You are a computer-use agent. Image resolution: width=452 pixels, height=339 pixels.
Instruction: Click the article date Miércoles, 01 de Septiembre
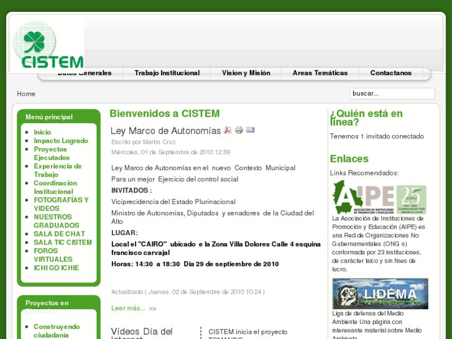[170, 152]
